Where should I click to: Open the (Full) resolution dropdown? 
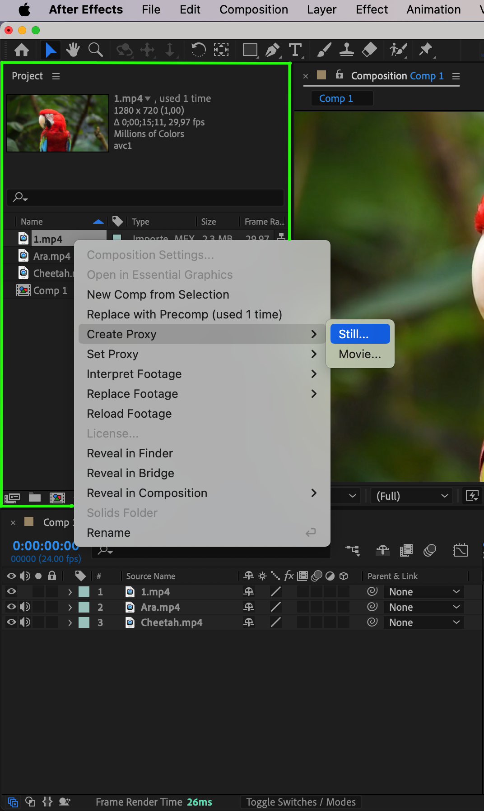point(412,496)
